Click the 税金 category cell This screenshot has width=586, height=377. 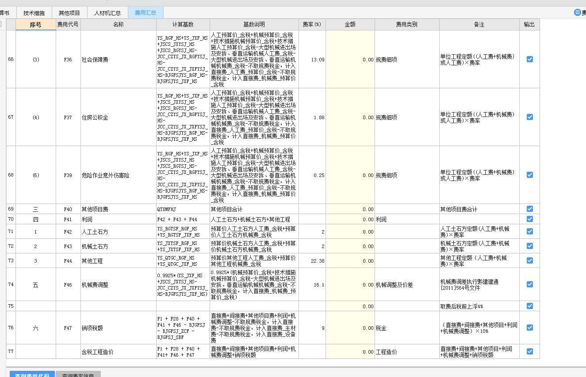tap(407, 328)
